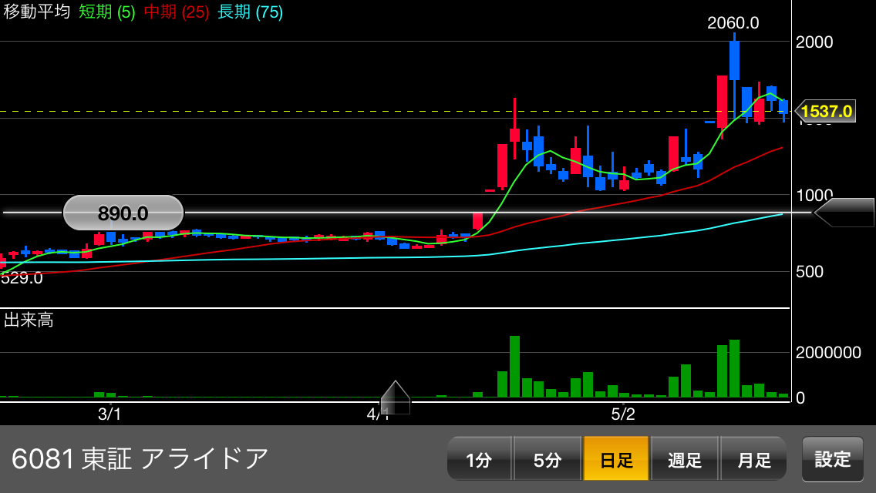Tap the 6081 東証 アライドア stock title
The image size is (876, 493).
pos(140,459)
